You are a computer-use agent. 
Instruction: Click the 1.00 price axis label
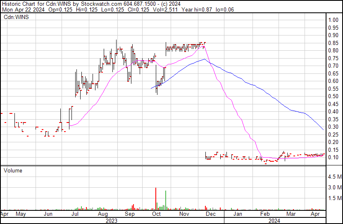click(x=333, y=20)
